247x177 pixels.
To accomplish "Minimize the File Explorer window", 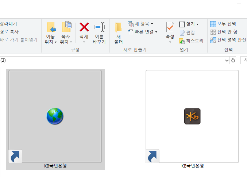I will coord(239,4).
